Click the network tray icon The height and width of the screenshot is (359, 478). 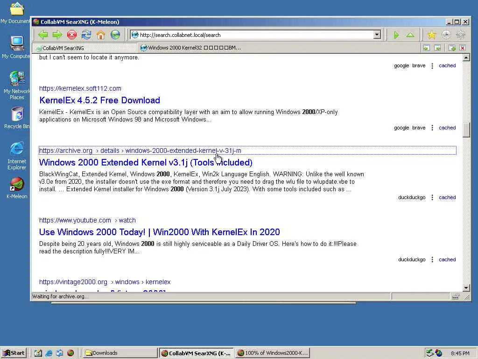[429, 353]
